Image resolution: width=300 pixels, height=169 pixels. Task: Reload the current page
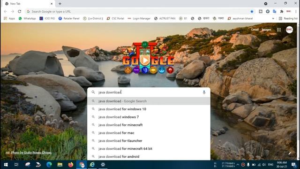click(x=20, y=11)
